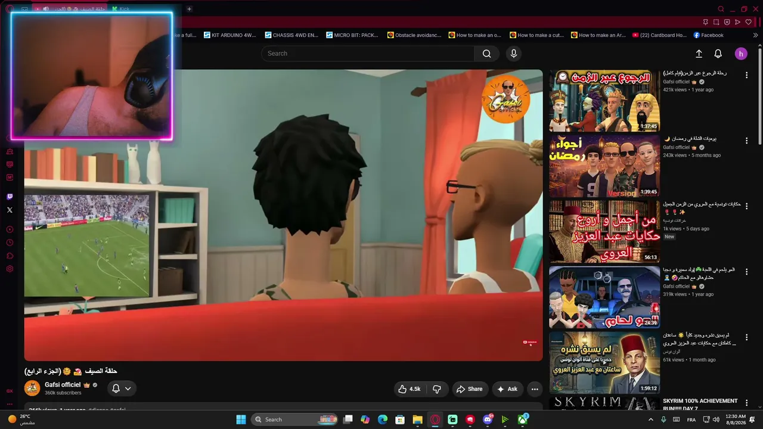Open the player icon in Opera sidebar
This screenshot has width=763, height=429.
click(x=10, y=229)
